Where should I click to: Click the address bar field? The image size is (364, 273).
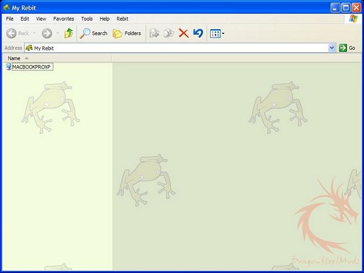176,48
